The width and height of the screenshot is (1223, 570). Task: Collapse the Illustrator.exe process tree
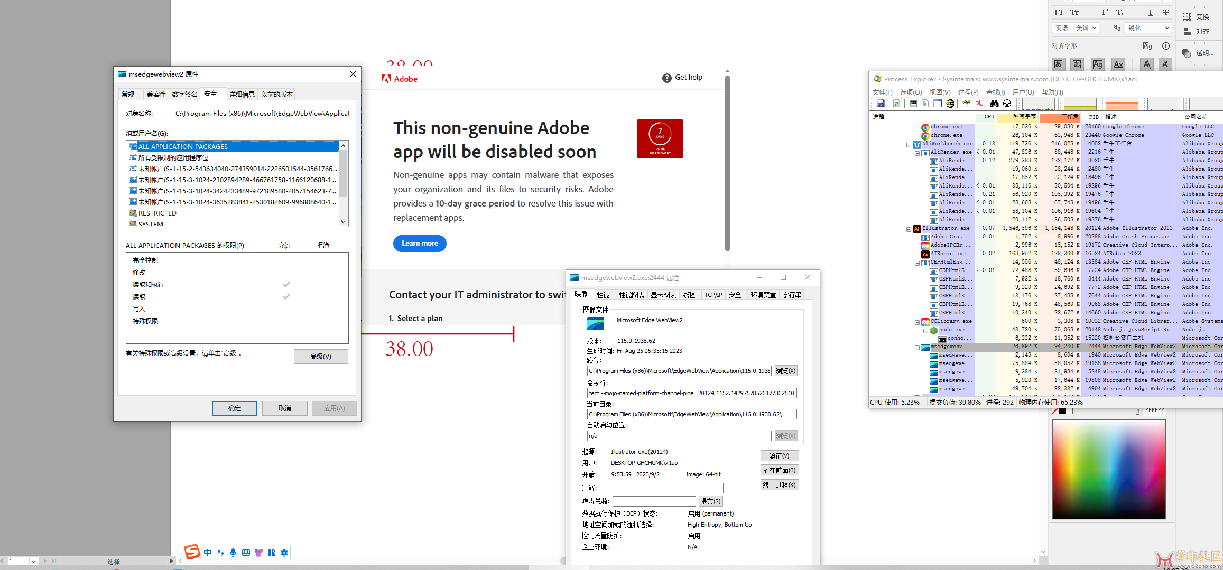pos(909,229)
